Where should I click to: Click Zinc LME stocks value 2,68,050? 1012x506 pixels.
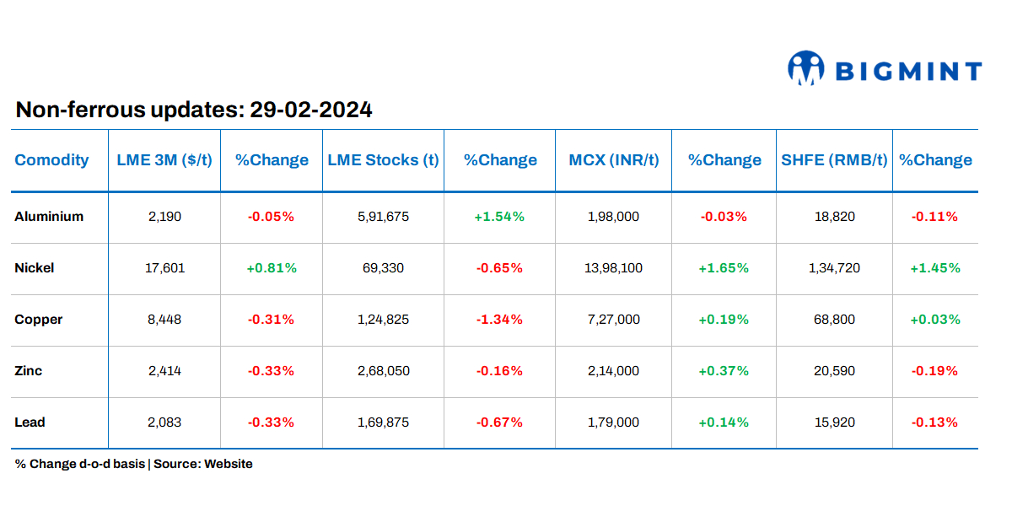pos(384,371)
